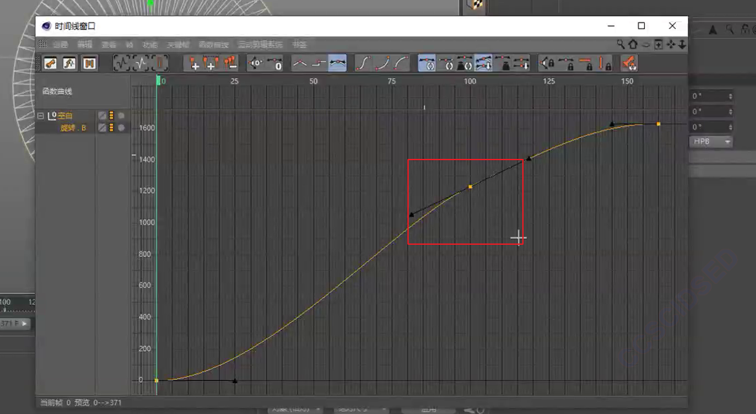Select the middle keyframe near frame 100
Image resolution: width=756 pixels, height=414 pixels.
point(471,187)
